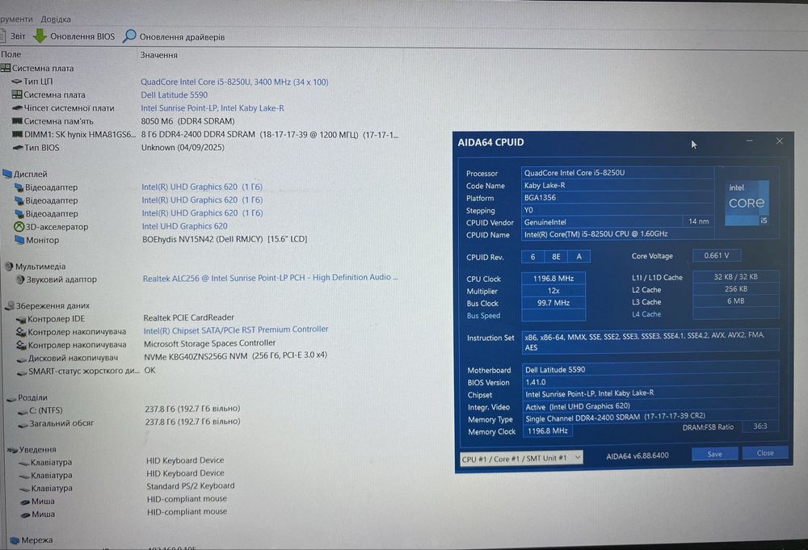Screen dimensions: 808x550
Task: Click the Оновлення драйверів magnifier icon
Action: pyautogui.click(x=129, y=36)
